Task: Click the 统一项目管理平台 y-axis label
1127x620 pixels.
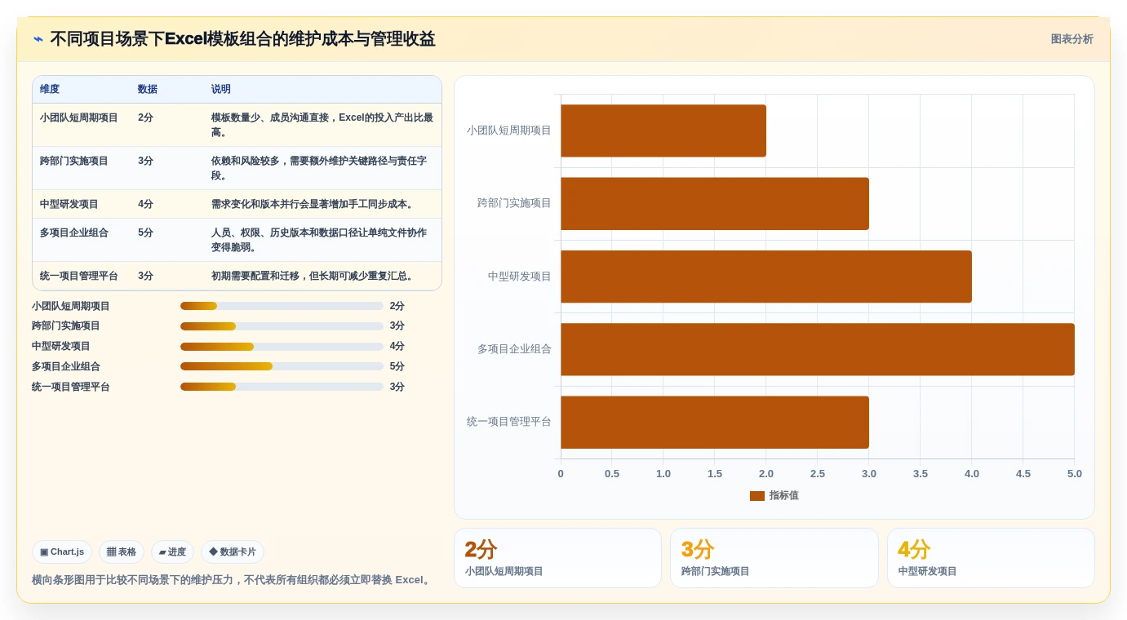Action: tap(509, 422)
